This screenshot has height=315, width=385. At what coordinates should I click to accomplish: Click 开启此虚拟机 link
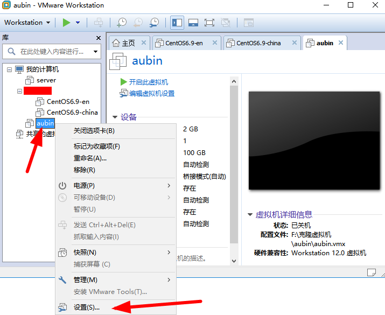click(x=148, y=82)
